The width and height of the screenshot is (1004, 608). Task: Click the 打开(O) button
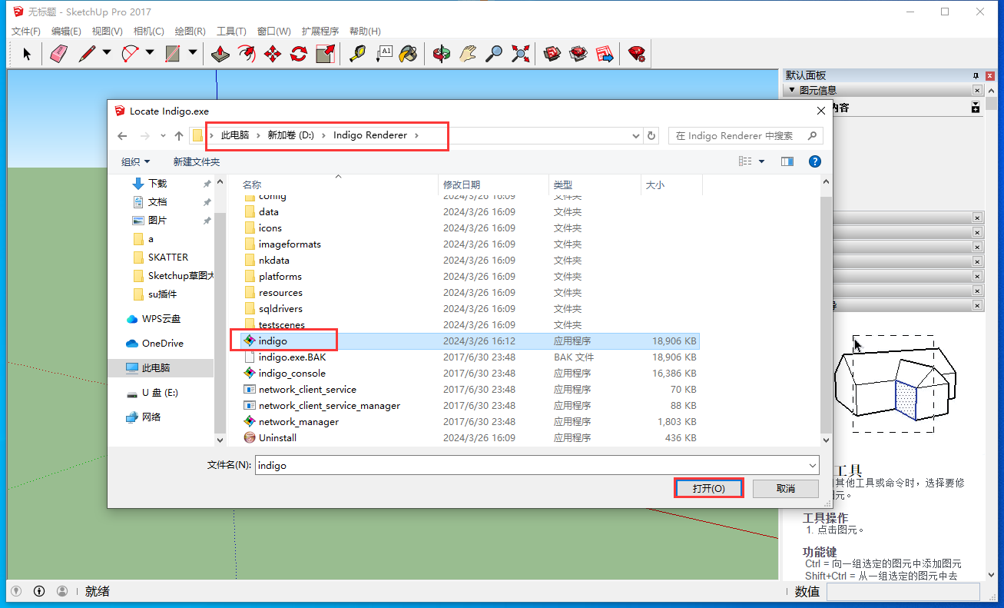708,488
